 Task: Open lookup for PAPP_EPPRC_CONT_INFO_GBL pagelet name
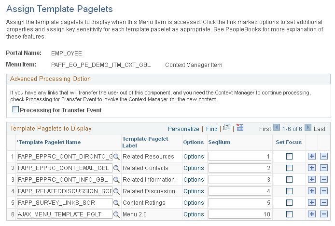coord(116,180)
